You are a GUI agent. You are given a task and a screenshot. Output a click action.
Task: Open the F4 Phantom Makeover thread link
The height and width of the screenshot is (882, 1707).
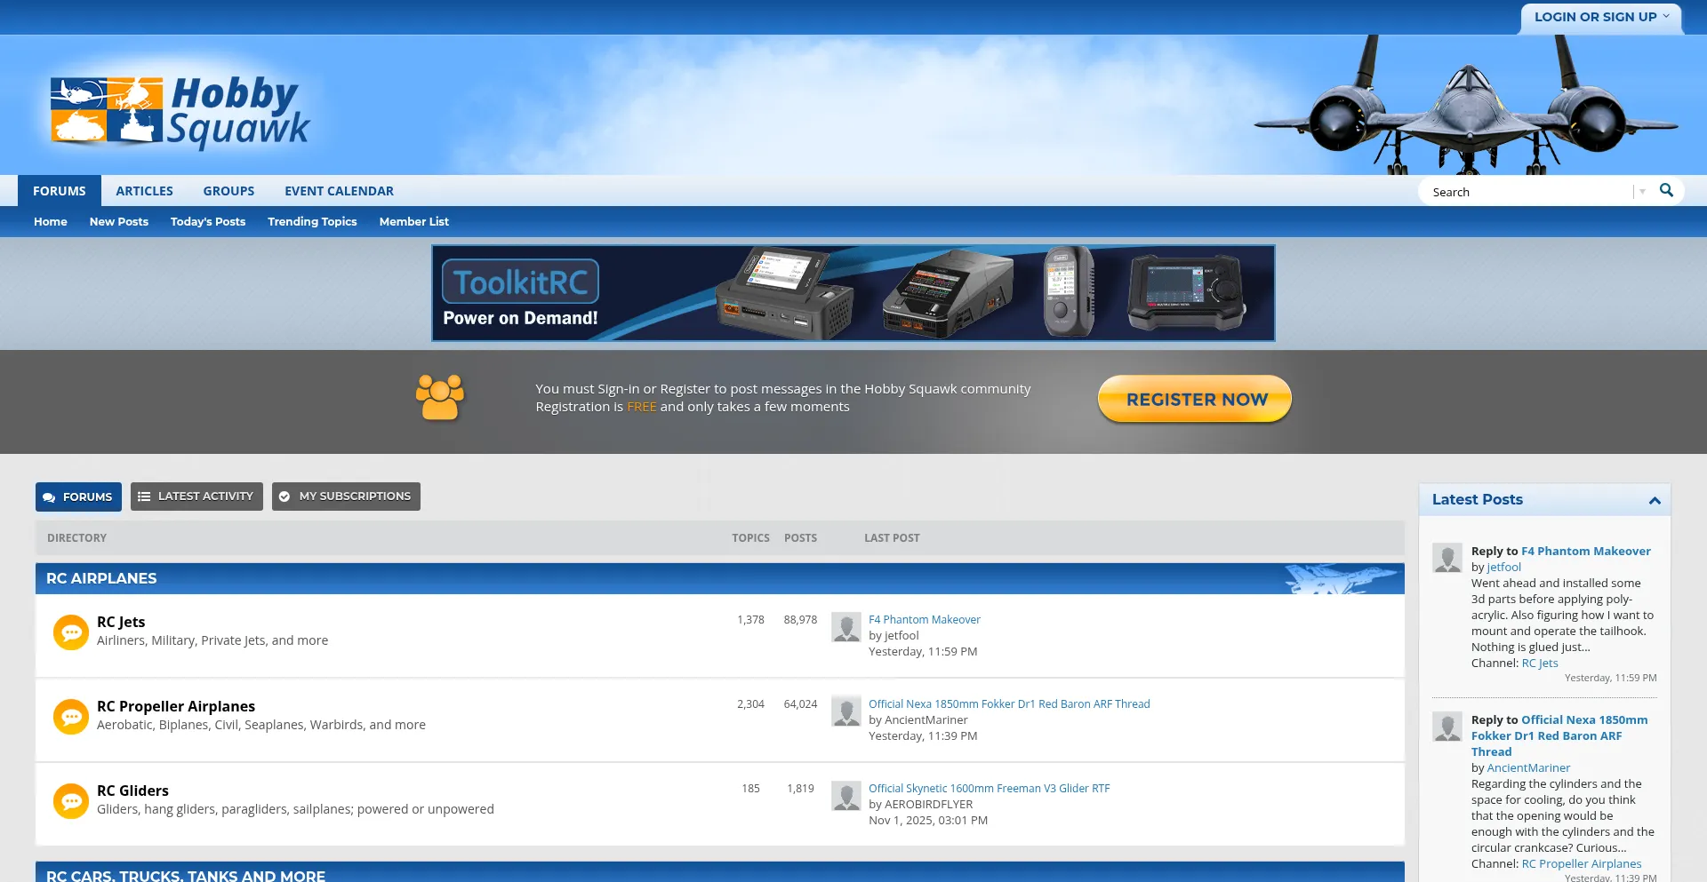point(924,620)
